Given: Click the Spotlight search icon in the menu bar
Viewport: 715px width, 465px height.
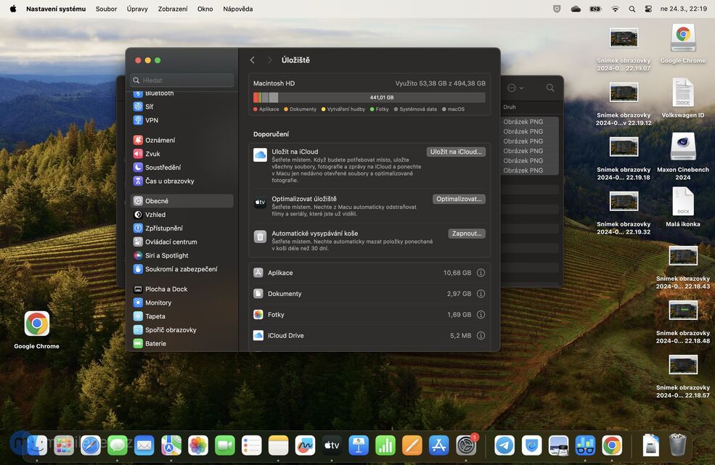Looking at the screenshot, I should 632,9.
